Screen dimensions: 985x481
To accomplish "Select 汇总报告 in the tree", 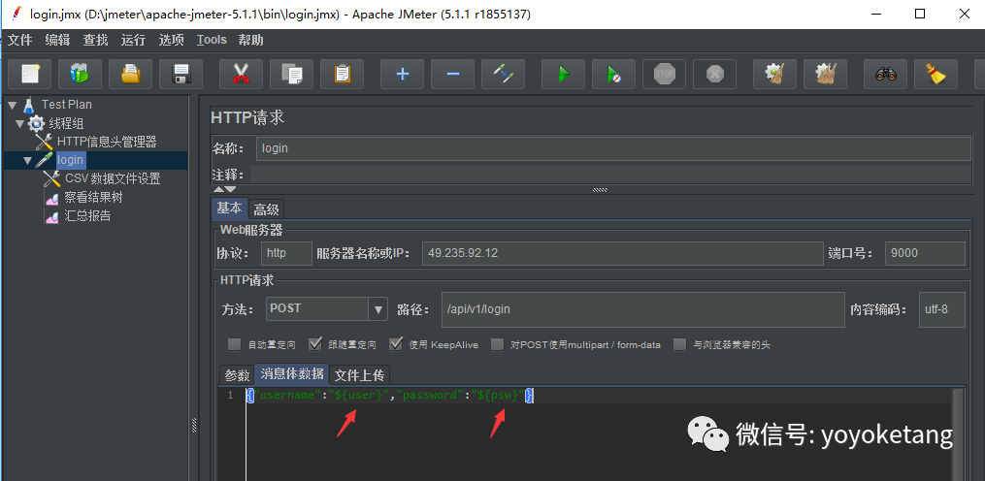I will (x=87, y=216).
